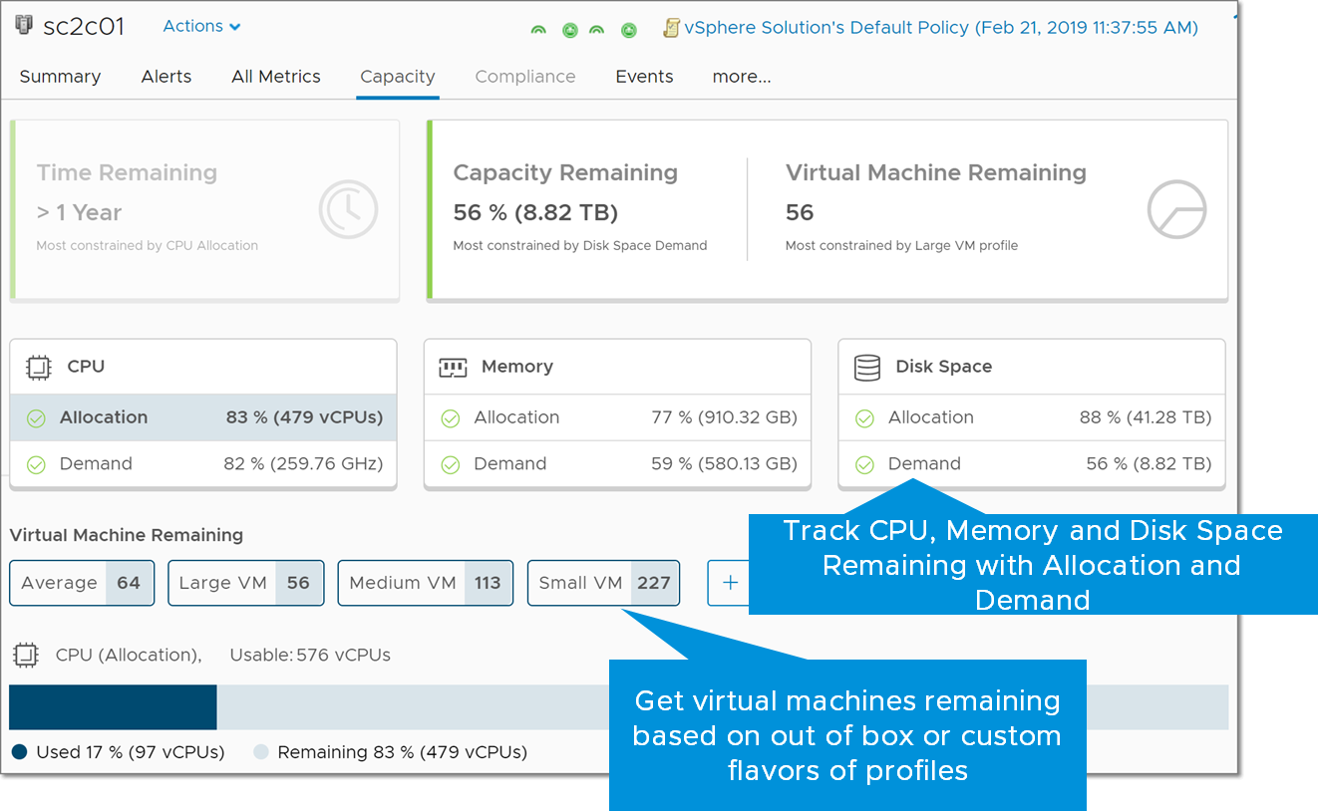Screen dimensions: 1318x811
Task: Click "Remaining 83 % (479 vCPUs)" legend text
Action: coord(403,752)
